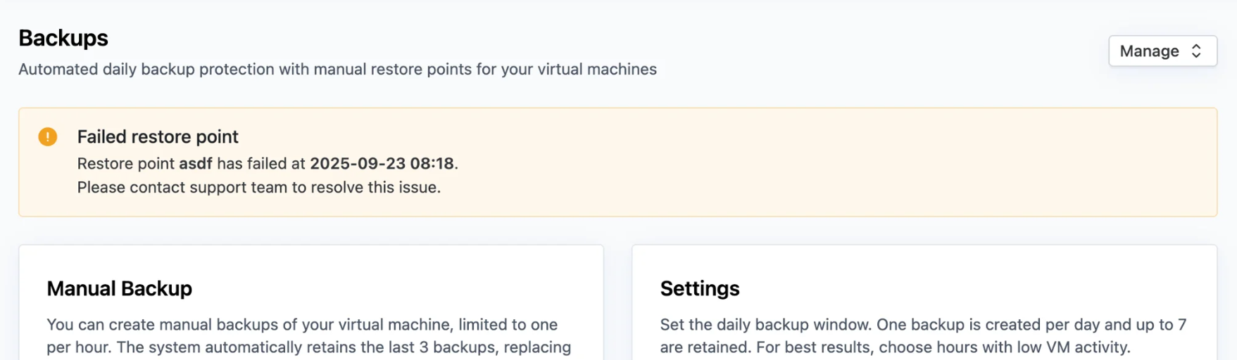Click the Manual Backup card heading

[120, 288]
